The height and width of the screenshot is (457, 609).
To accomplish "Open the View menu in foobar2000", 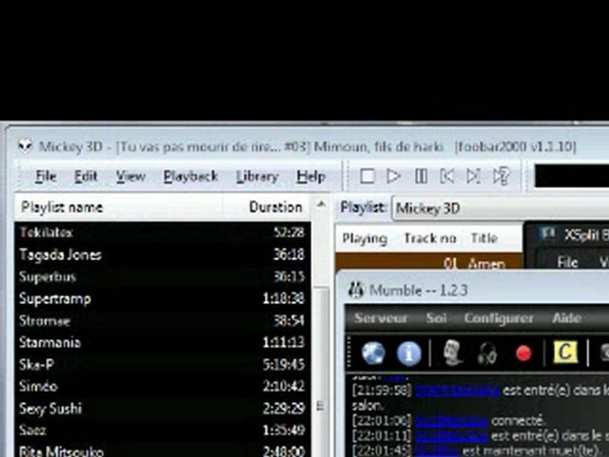I will pos(131,176).
